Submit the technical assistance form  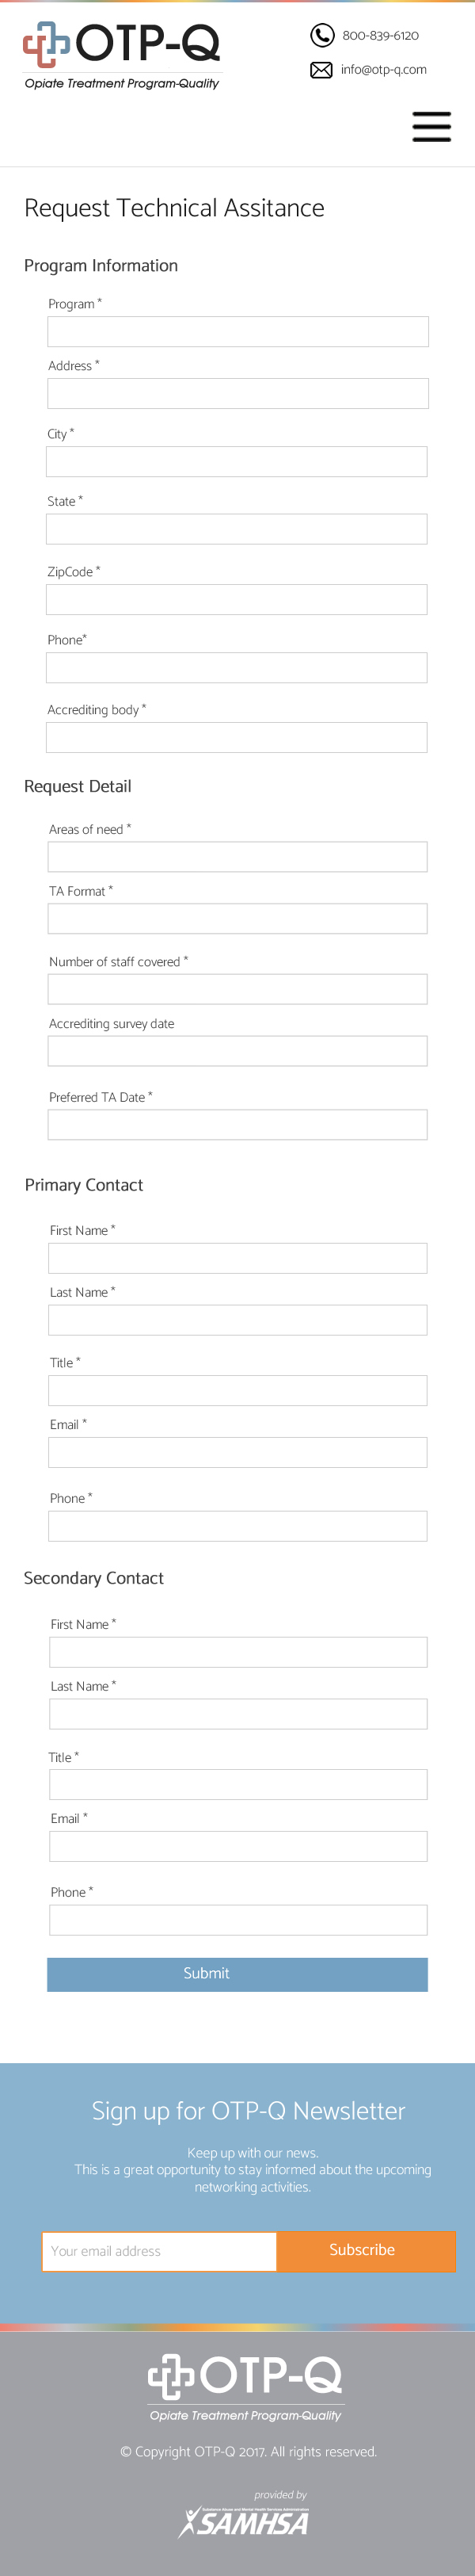(x=237, y=1973)
